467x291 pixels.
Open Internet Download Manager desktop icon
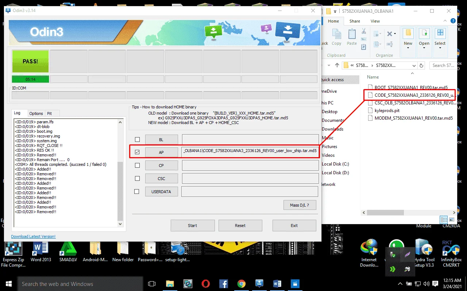pos(369,253)
